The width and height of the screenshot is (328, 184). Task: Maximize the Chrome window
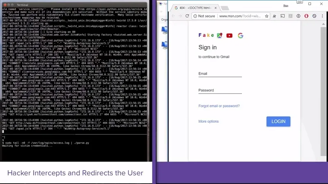tap(310, 4)
